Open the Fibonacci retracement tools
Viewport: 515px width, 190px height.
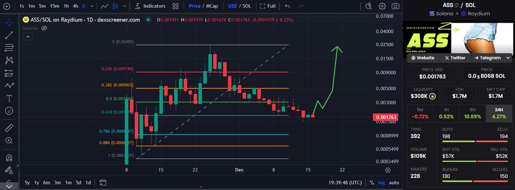click(x=9, y=47)
